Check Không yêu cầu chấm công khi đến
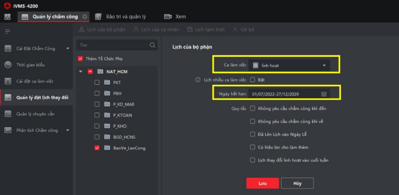Image resolution: width=399 pixels, height=195 pixels. click(x=252, y=108)
